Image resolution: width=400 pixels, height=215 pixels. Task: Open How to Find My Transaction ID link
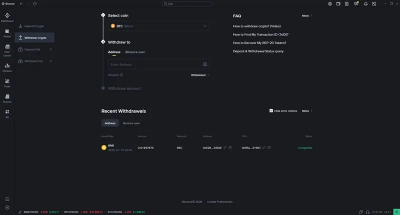click(x=260, y=34)
